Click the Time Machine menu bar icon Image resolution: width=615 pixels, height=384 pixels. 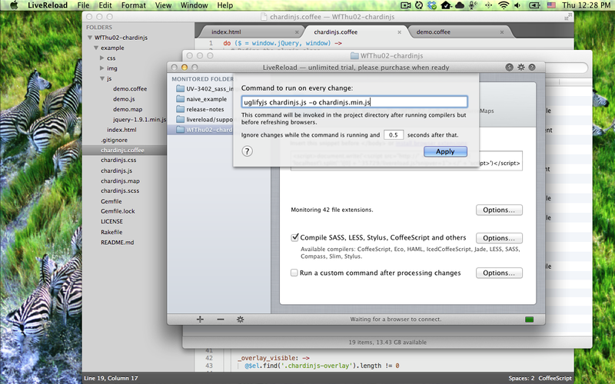(x=419, y=5)
